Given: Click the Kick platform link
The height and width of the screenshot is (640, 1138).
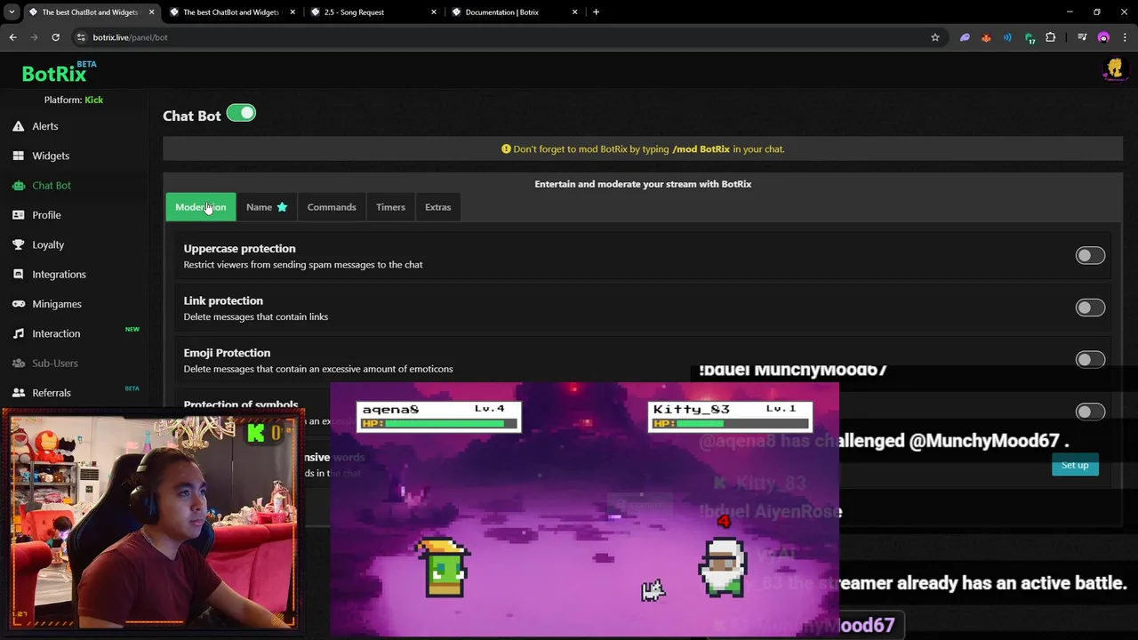Looking at the screenshot, I should tap(93, 100).
